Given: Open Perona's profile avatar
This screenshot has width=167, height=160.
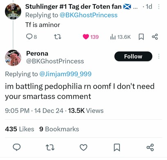Looking at the screenshot, I should [13, 58].
